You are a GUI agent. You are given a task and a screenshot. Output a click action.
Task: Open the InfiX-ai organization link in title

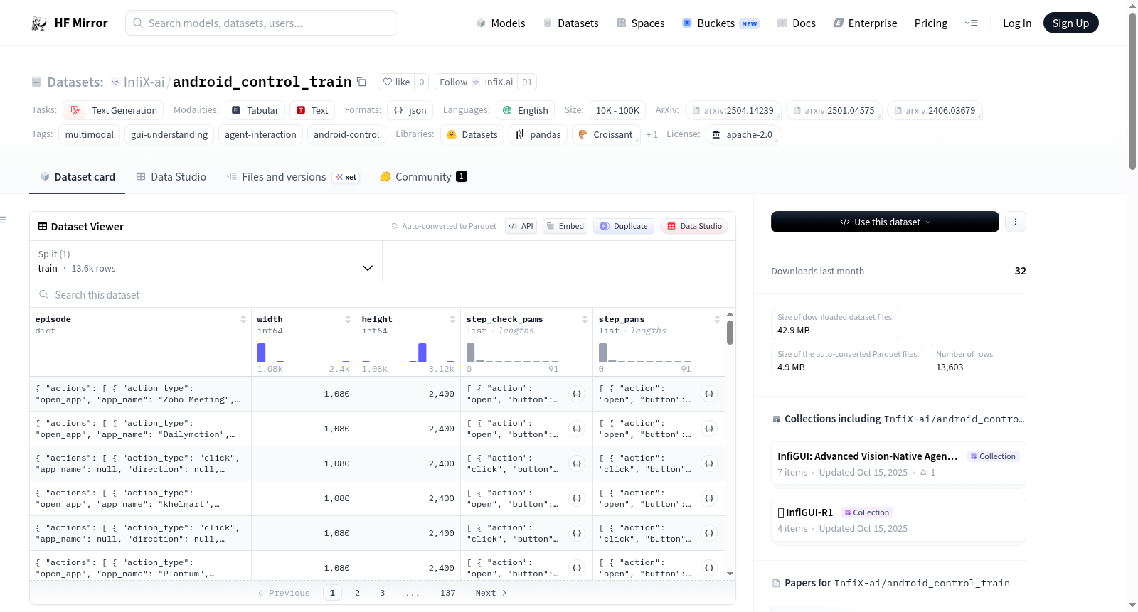click(x=144, y=82)
